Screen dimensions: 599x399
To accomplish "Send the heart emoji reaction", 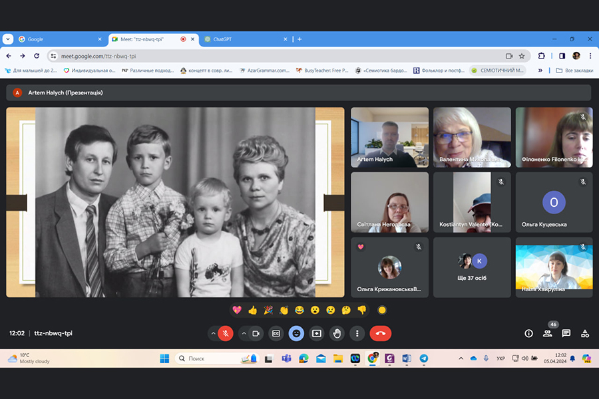I will tap(237, 310).
